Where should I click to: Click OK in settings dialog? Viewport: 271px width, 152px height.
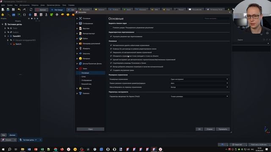[x=199, y=129]
